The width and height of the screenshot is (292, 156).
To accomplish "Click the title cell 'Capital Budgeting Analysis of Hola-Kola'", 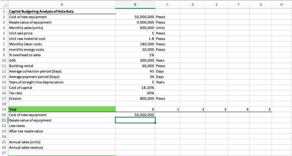I will (62, 12).
